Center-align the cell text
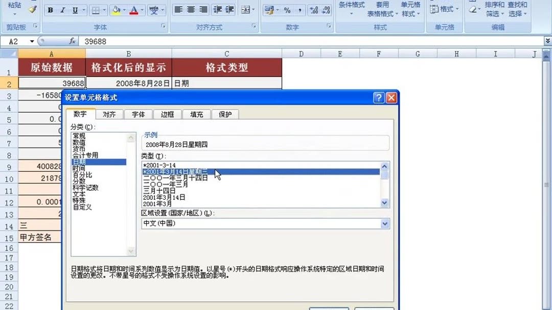 coord(190,9)
